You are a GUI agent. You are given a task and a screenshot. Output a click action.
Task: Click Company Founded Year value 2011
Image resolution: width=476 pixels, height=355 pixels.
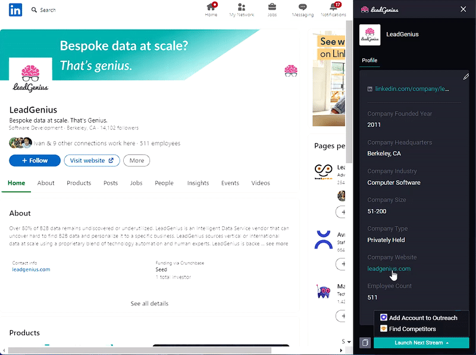coord(374,124)
